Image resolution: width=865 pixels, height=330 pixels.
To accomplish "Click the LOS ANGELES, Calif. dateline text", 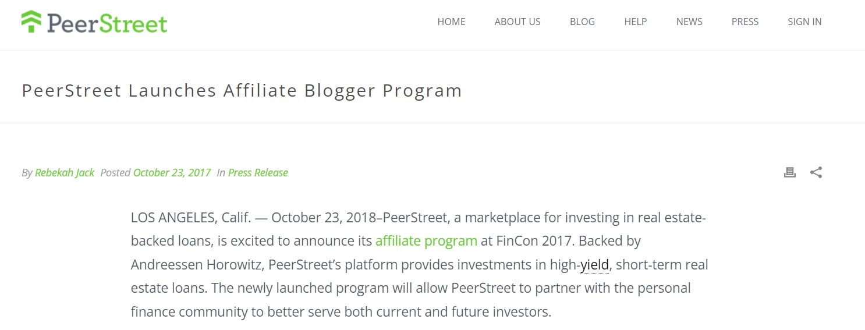I will 190,218.
